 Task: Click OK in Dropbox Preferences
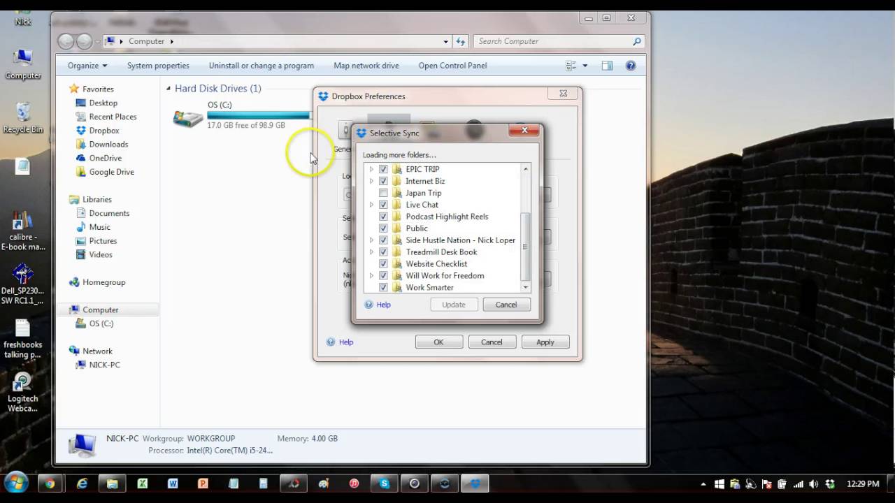point(438,342)
